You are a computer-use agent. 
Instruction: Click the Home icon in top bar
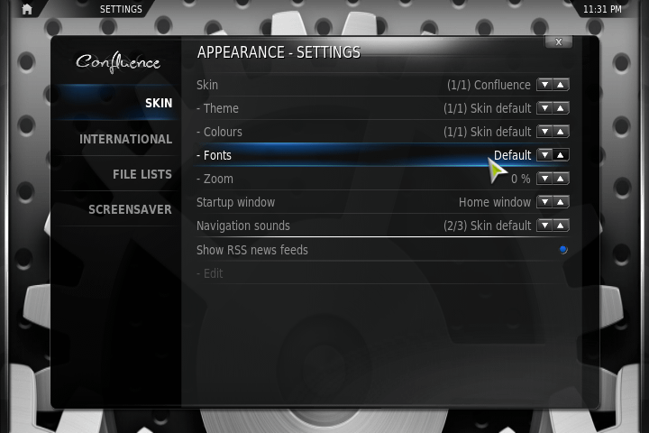coord(27,9)
